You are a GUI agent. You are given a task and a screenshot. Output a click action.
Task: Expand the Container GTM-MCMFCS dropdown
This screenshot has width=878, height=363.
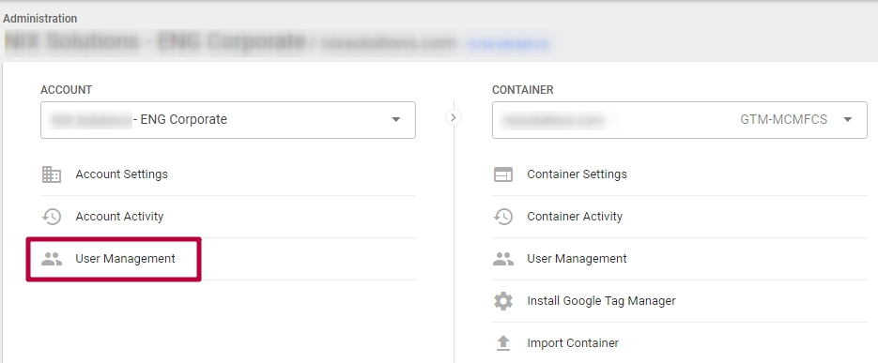[679, 120]
